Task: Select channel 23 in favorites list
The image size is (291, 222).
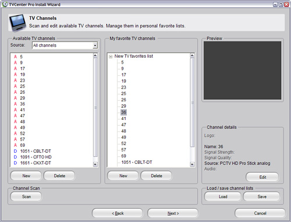Action: point(123,87)
